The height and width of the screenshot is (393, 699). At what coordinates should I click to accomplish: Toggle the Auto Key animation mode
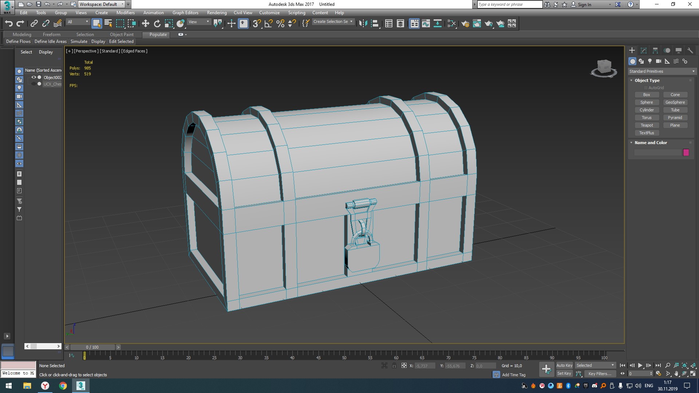(564, 365)
